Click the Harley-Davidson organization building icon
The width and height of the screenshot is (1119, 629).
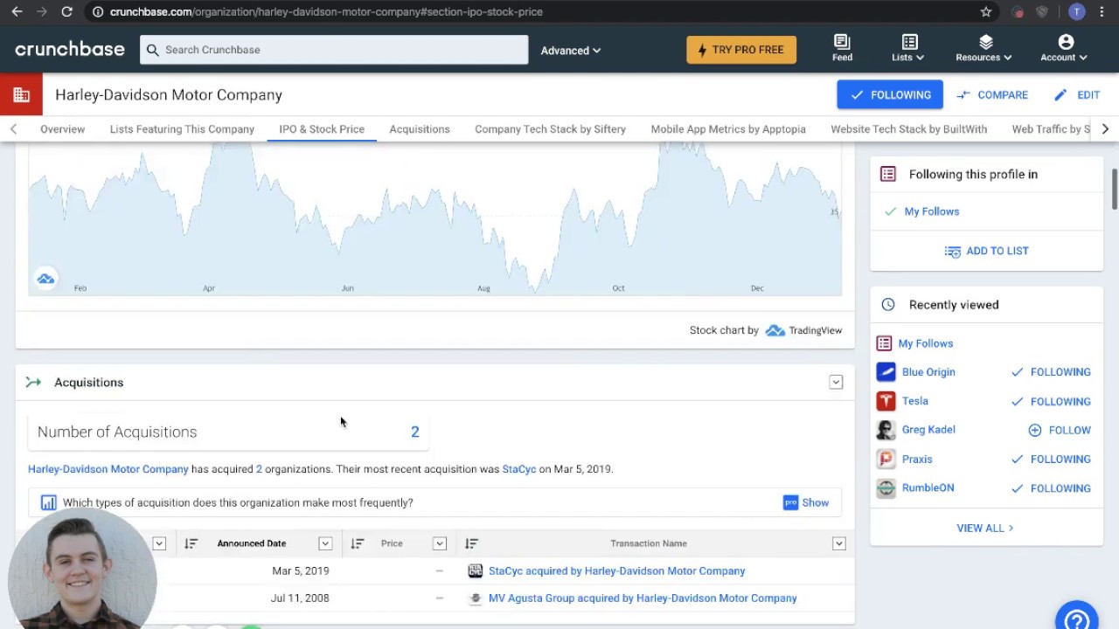click(21, 95)
